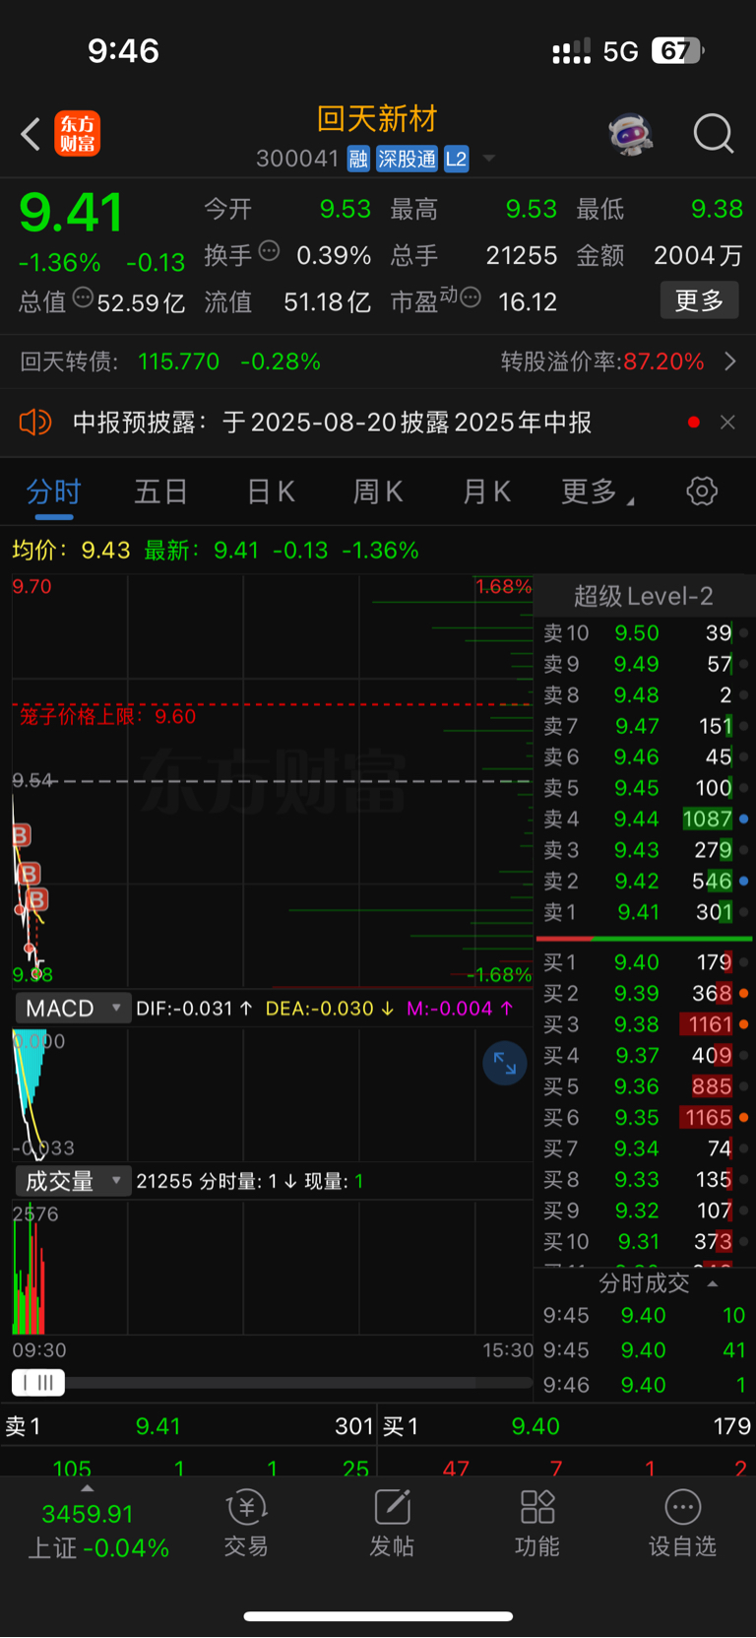Tap the 卖1 9.41 row in order book
The height and width of the screenshot is (1638, 756).
pyautogui.click(x=646, y=912)
